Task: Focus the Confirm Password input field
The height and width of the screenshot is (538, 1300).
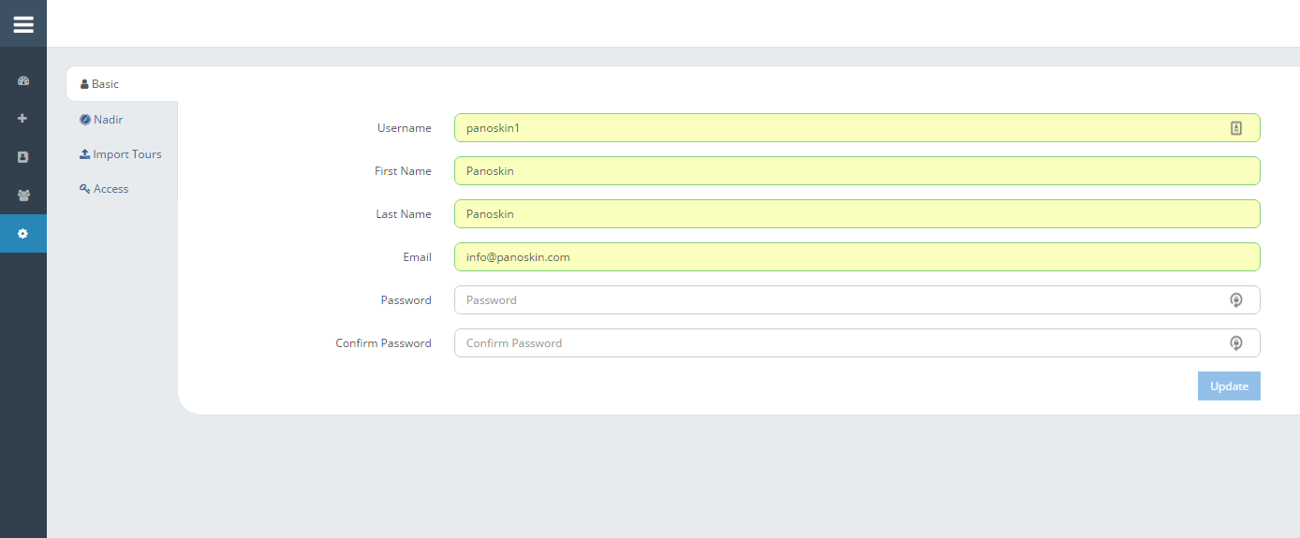Action: (857, 343)
